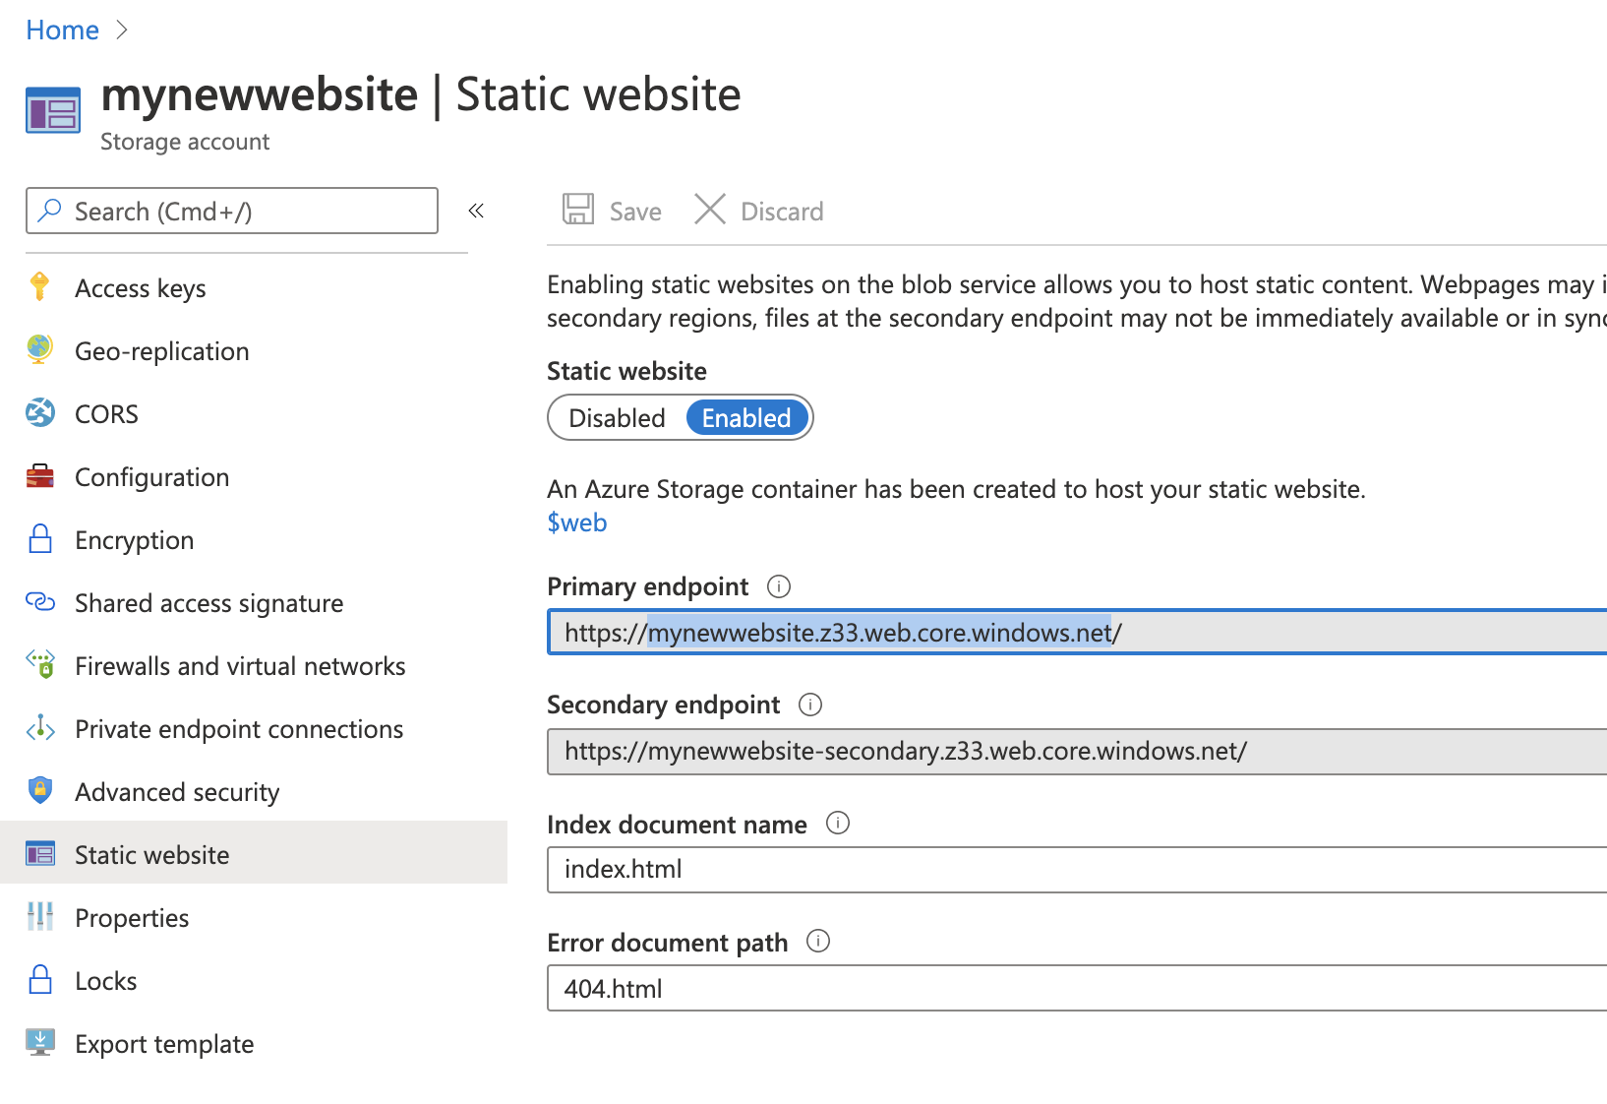Click the Index document name label
The image size is (1607, 1104).
(x=677, y=825)
